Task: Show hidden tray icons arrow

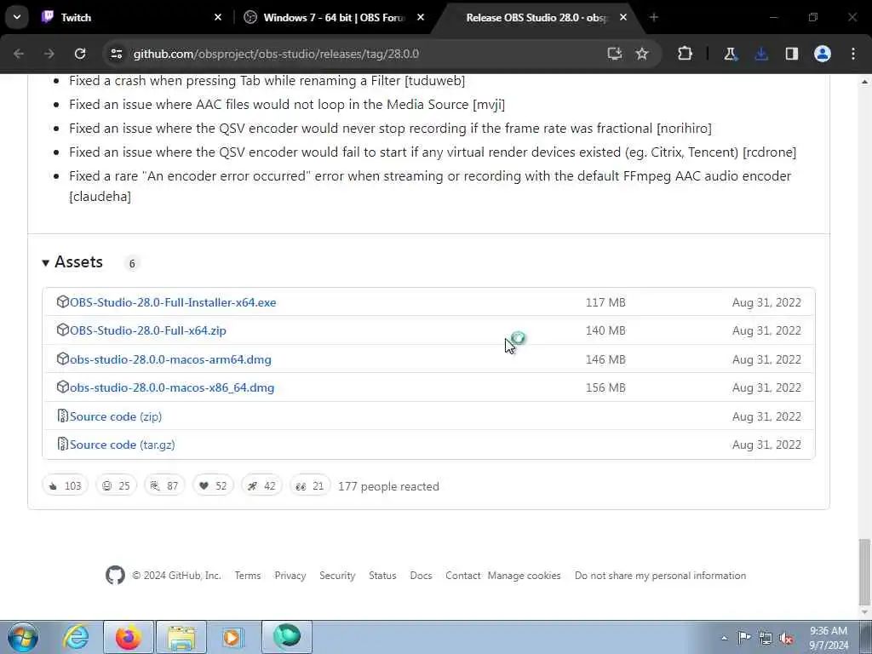Action: [724, 638]
